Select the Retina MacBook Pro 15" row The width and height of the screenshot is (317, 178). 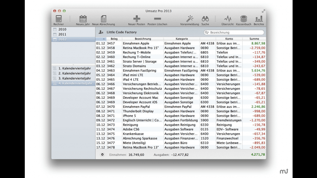pos(180,48)
